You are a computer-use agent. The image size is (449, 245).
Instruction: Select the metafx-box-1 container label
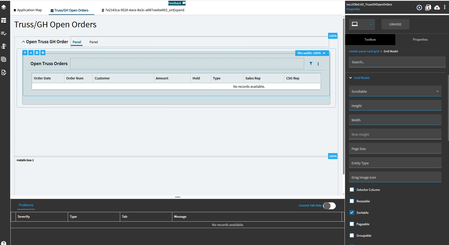coord(25,160)
